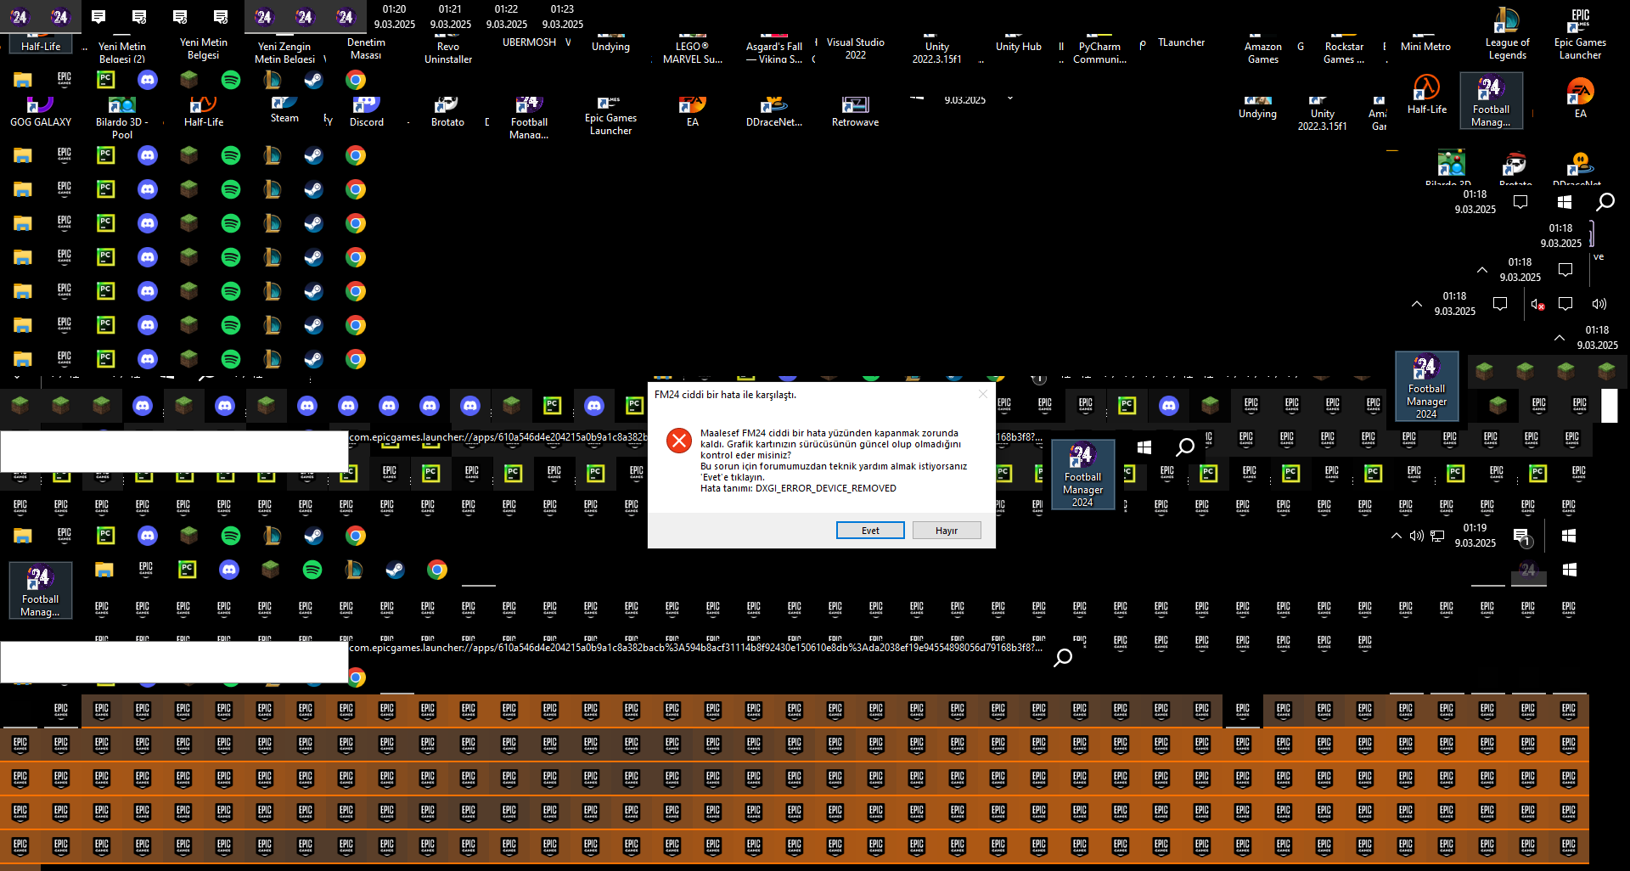
Task: Select "Yeni Metin Belgesi" file without the (2)
Action: [204, 48]
